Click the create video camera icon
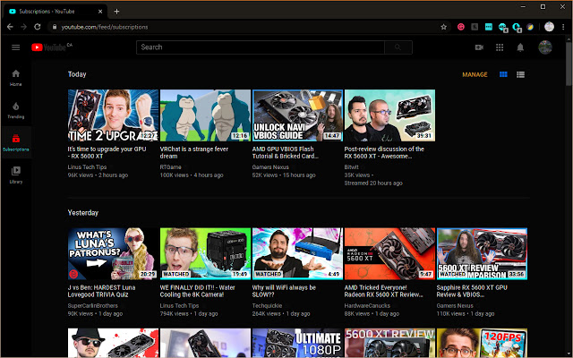573x358 pixels. pyautogui.click(x=479, y=47)
